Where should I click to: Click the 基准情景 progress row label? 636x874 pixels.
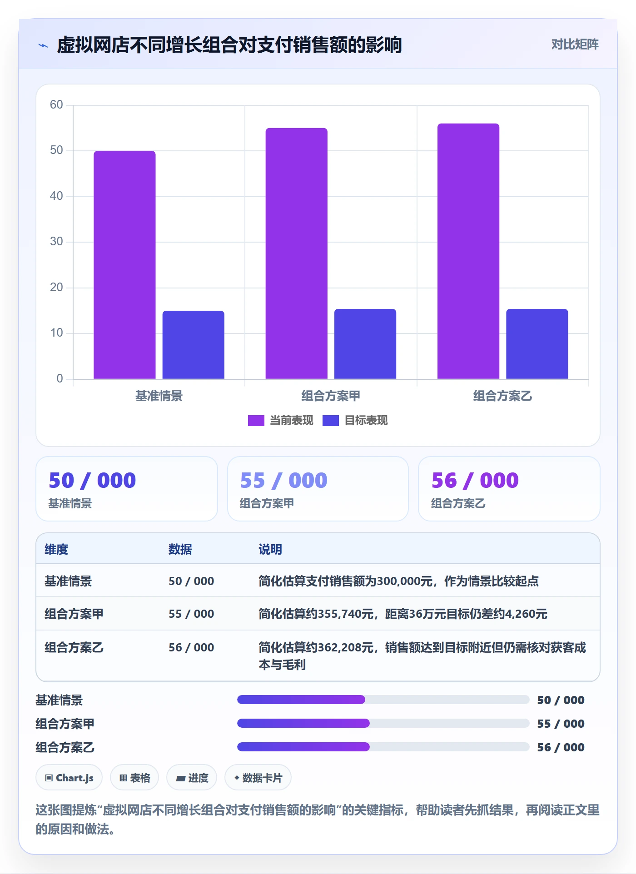(x=59, y=700)
